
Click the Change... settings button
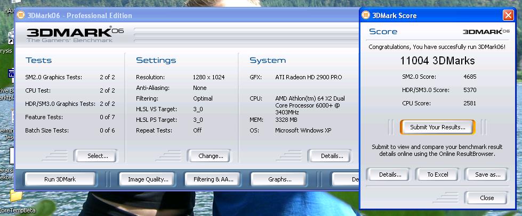tap(209, 156)
